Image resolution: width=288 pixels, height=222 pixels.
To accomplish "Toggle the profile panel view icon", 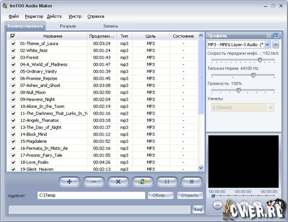I will click(x=276, y=35).
